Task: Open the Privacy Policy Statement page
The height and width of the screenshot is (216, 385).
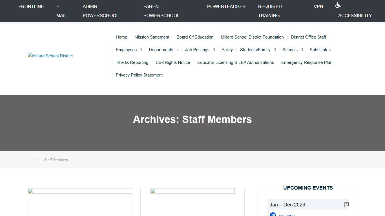Action: 139,75
